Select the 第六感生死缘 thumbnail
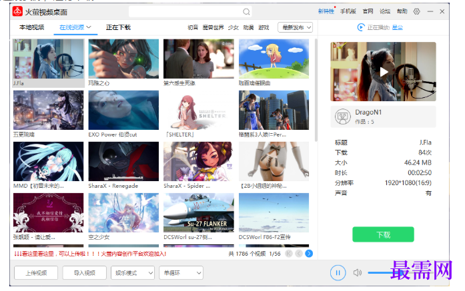This screenshot has height=291, width=465. [198, 59]
